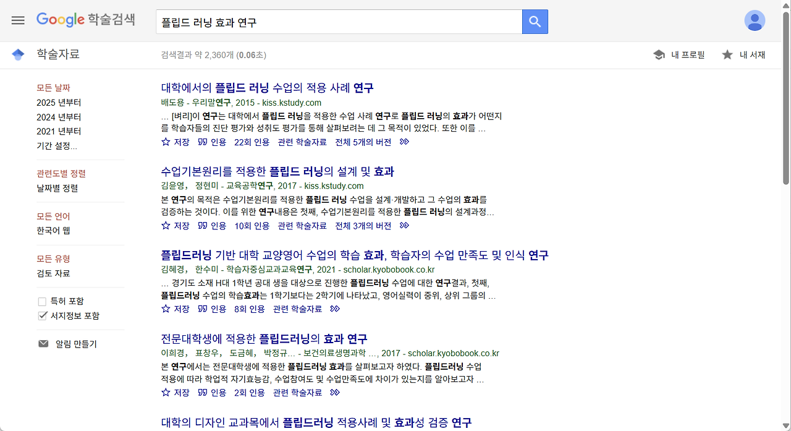
Task: Open 내 서재 text link
Action: coord(753,55)
